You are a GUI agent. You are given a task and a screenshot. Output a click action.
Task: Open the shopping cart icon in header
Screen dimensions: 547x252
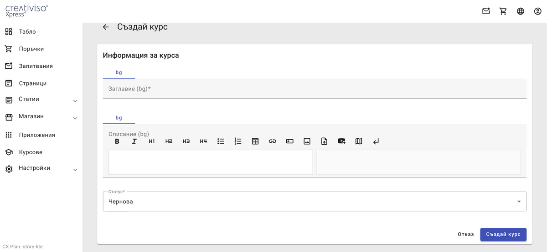[503, 11]
